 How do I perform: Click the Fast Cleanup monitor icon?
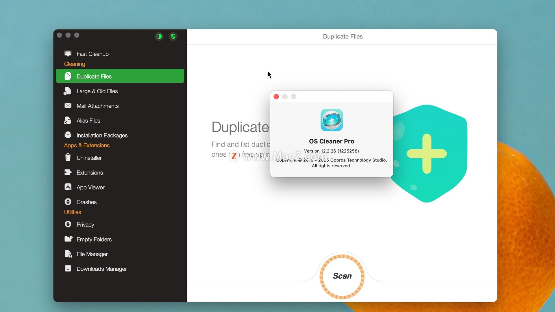click(68, 53)
